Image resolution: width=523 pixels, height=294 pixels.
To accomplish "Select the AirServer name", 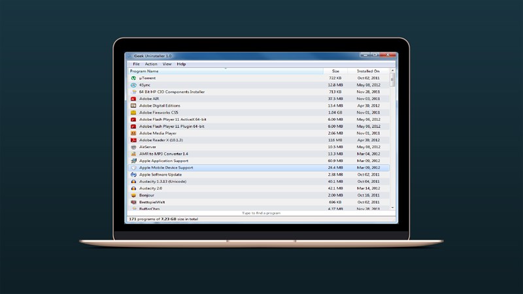I will [148, 147].
